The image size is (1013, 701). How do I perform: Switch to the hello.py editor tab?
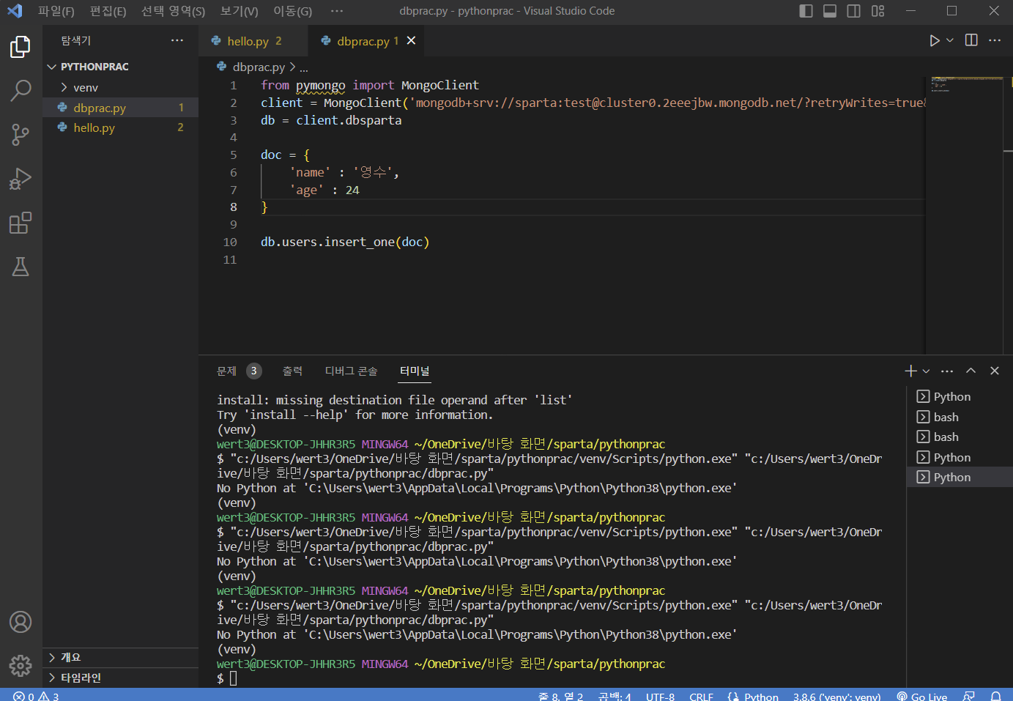pos(253,41)
